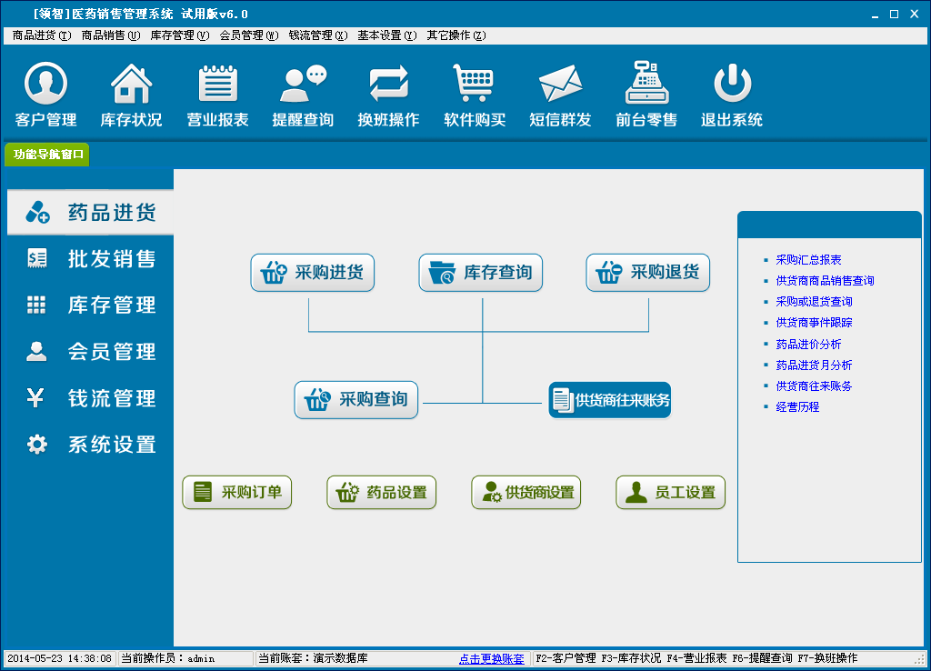Open 客户管理 customer management toolbar icon
This screenshot has width=931, height=671.
(x=45, y=85)
